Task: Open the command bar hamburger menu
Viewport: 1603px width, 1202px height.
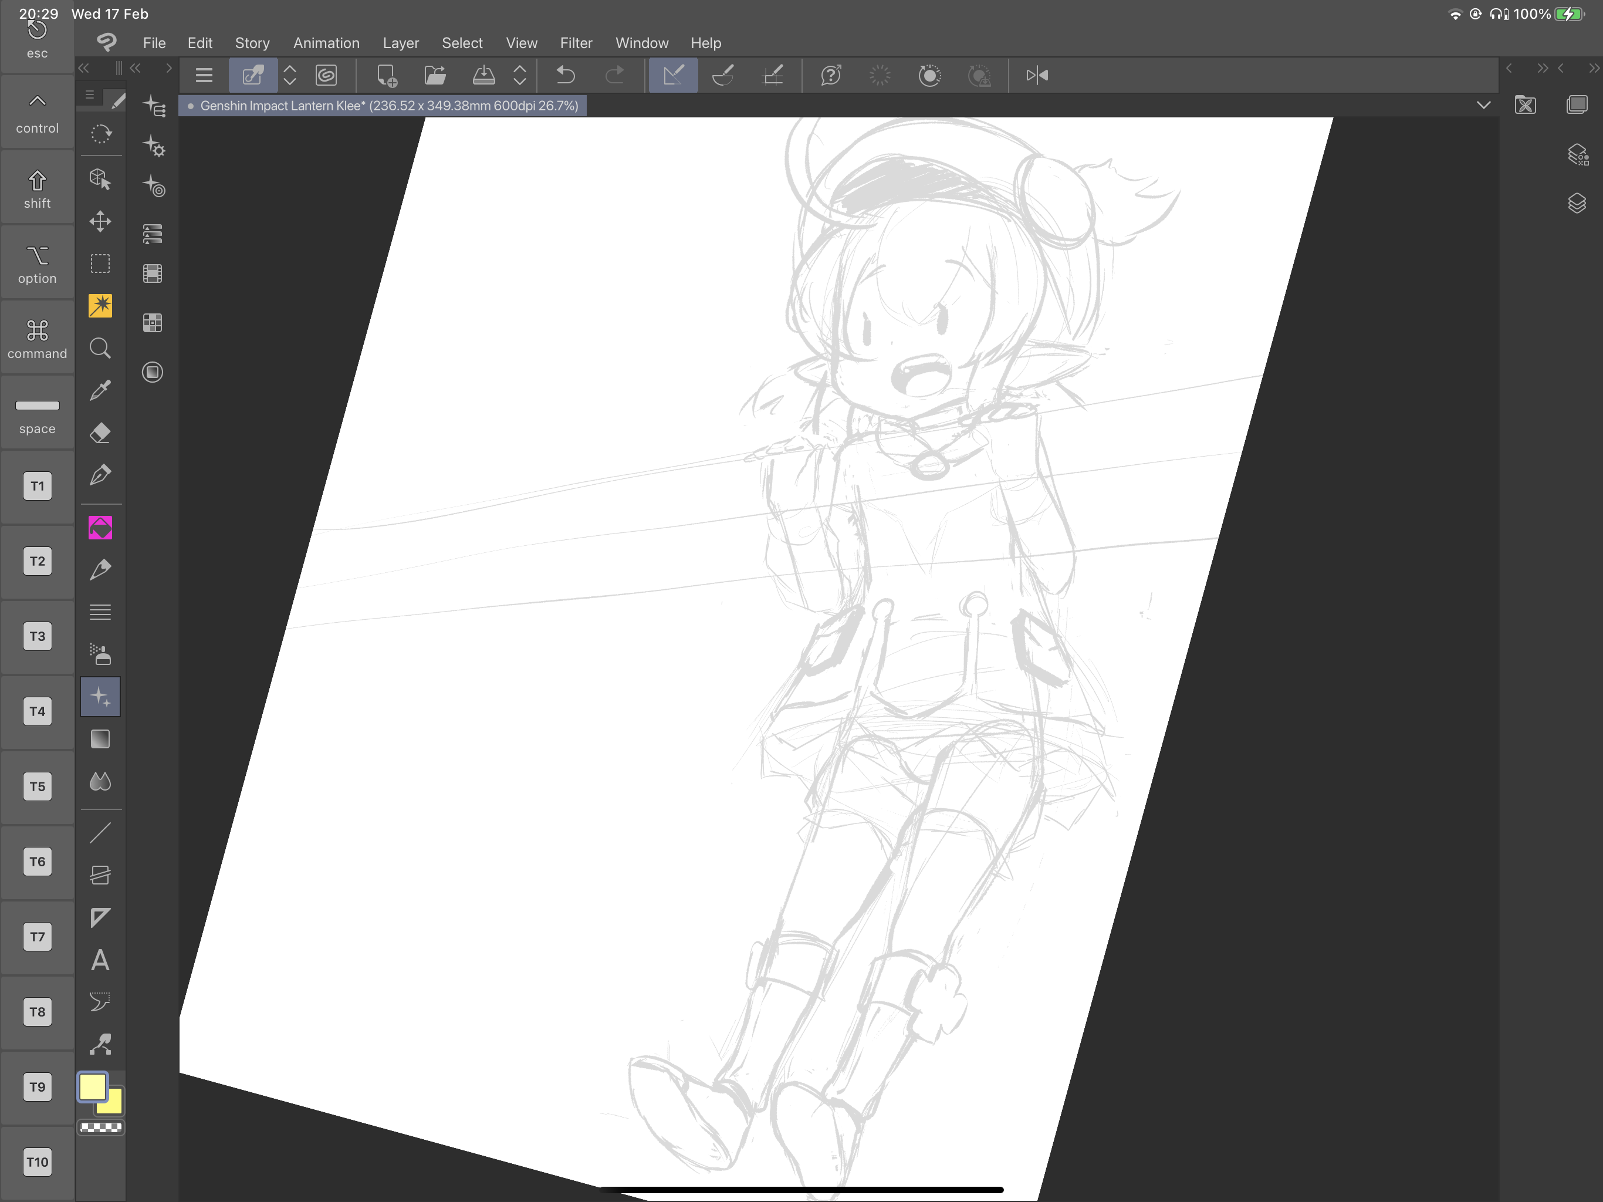Action: pyautogui.click(x=204, y=75)
